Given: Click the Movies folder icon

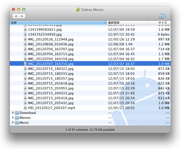Looking at the screenshot, I should pyautogui.click(x=17, y=118).
